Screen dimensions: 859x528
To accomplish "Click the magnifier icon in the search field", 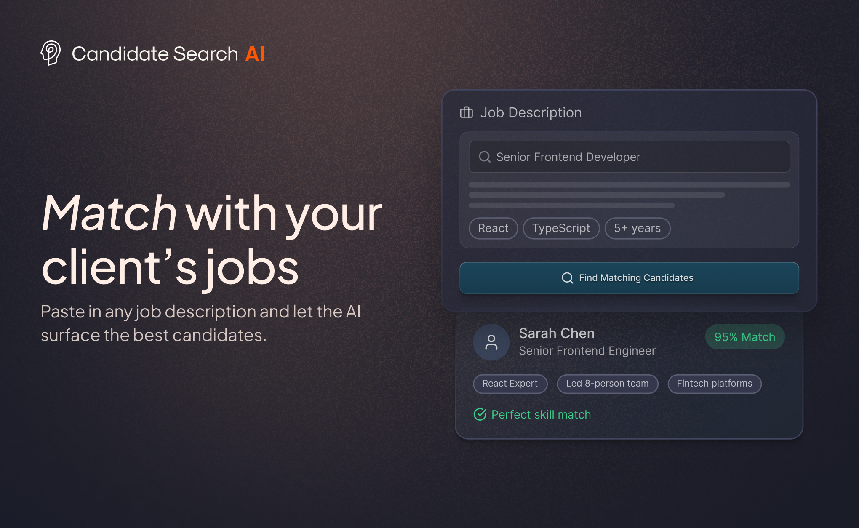I will point(485,157).
